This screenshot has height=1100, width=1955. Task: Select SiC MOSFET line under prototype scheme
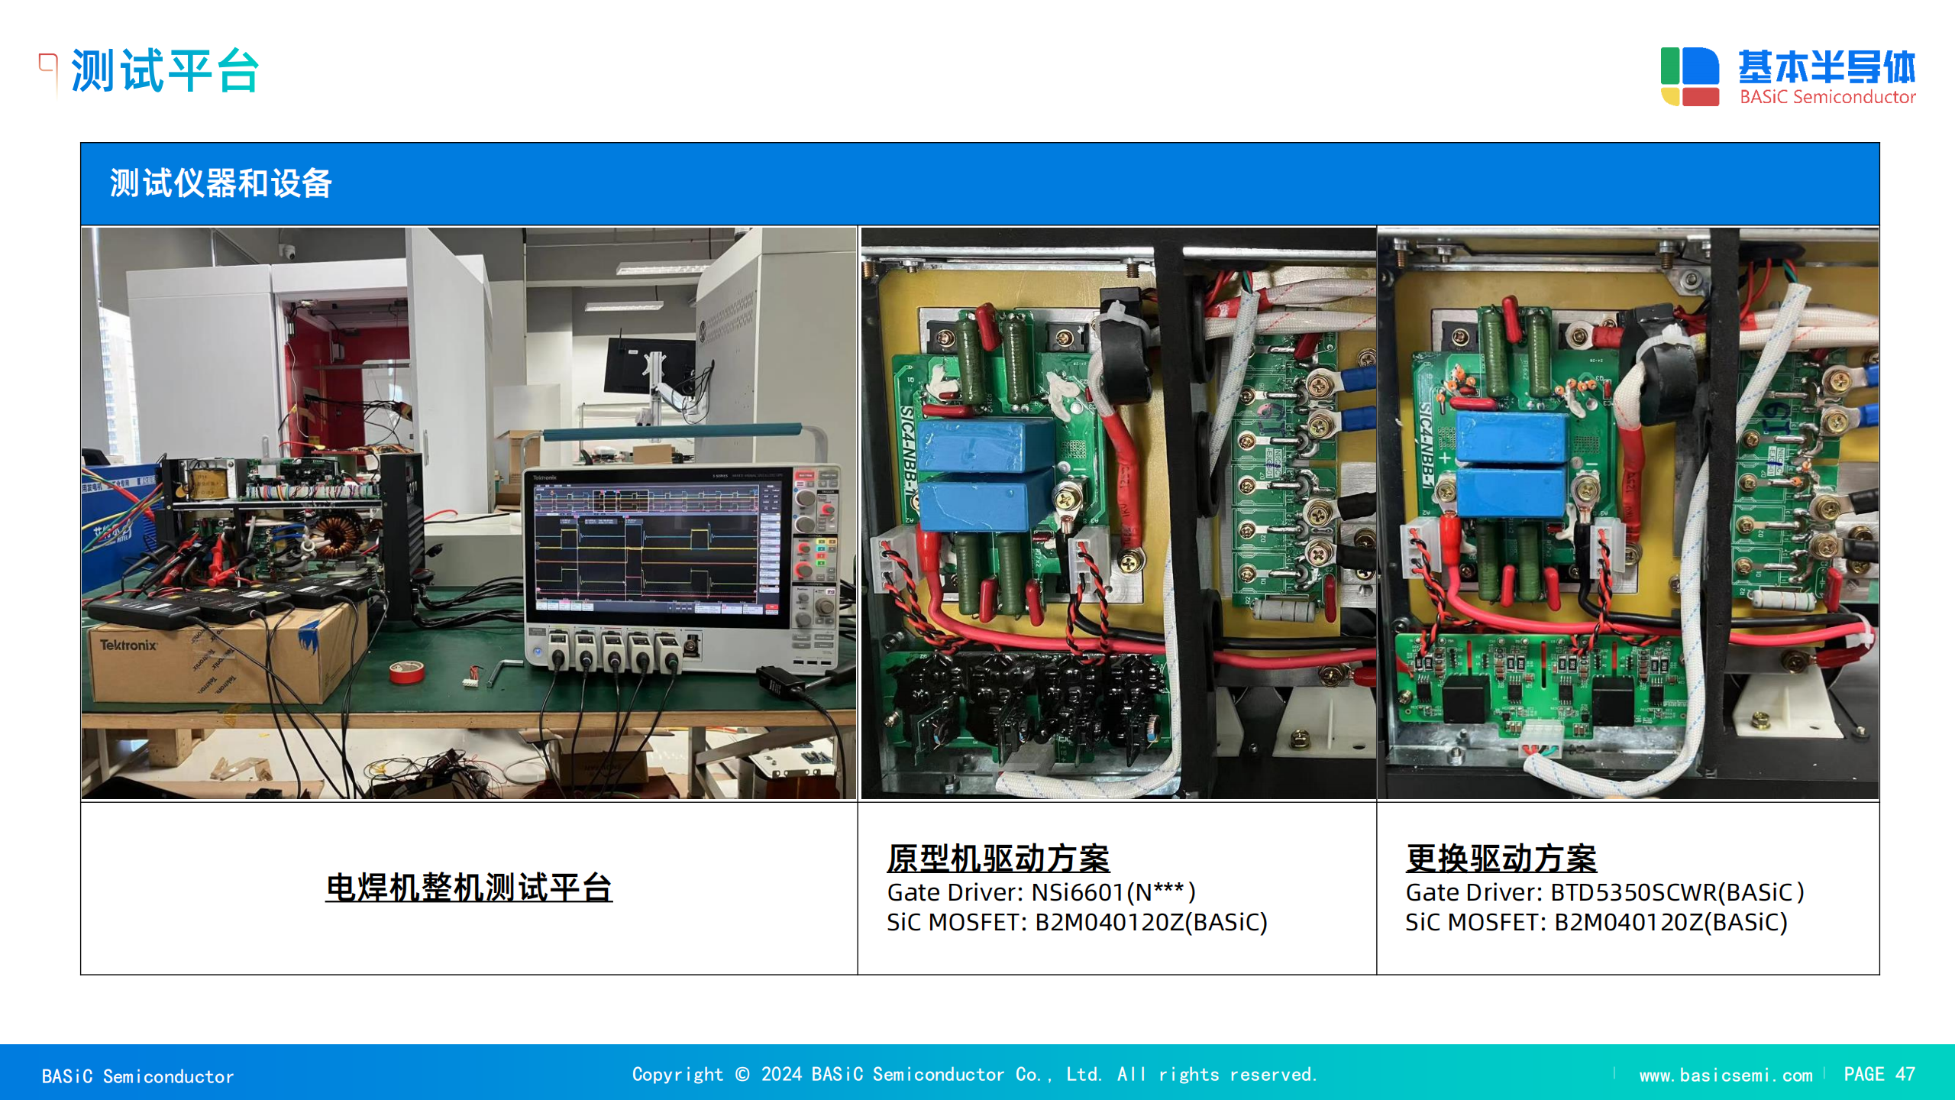[1077, 922]
